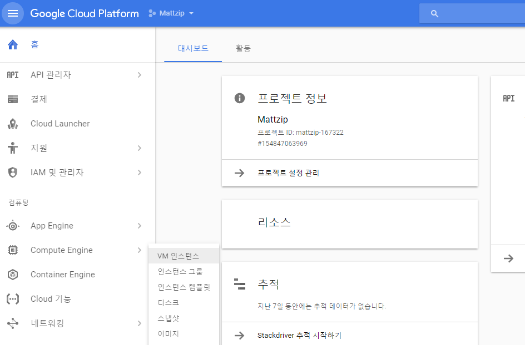This screenshot has width=525, height=345.
Task: Click the App Engine target icon
Action: pyautogui.click(x=13, y=226)
